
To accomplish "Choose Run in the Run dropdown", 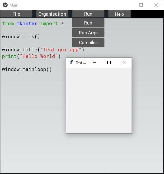I will click(x=88, y=23).
